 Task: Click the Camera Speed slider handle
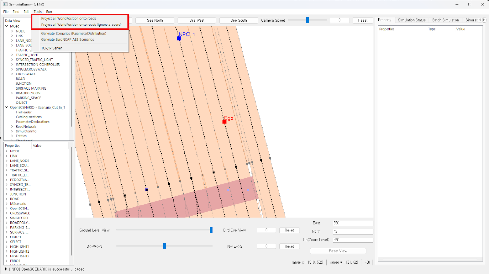(307, 20)
